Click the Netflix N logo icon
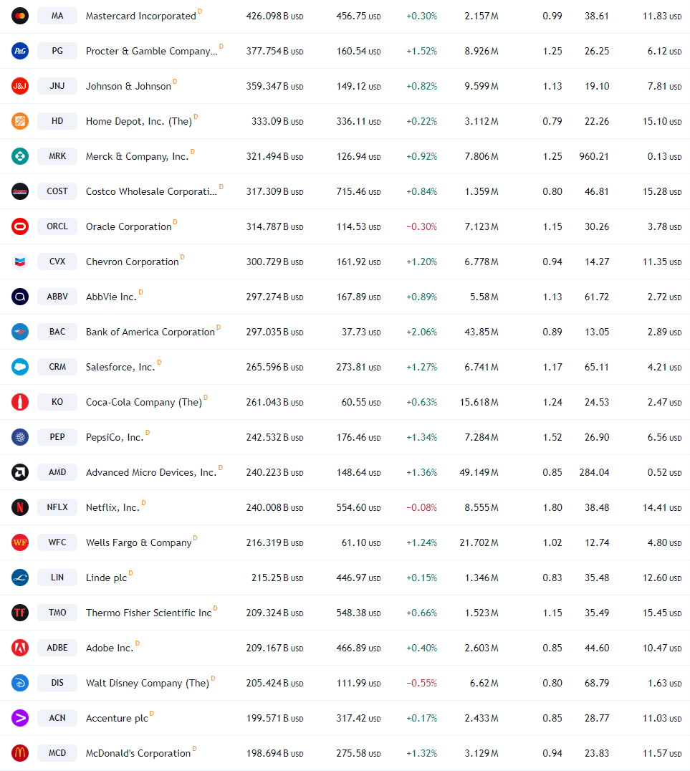The width and height of the screenshot is (690, 771). click(x=20, y=507)
